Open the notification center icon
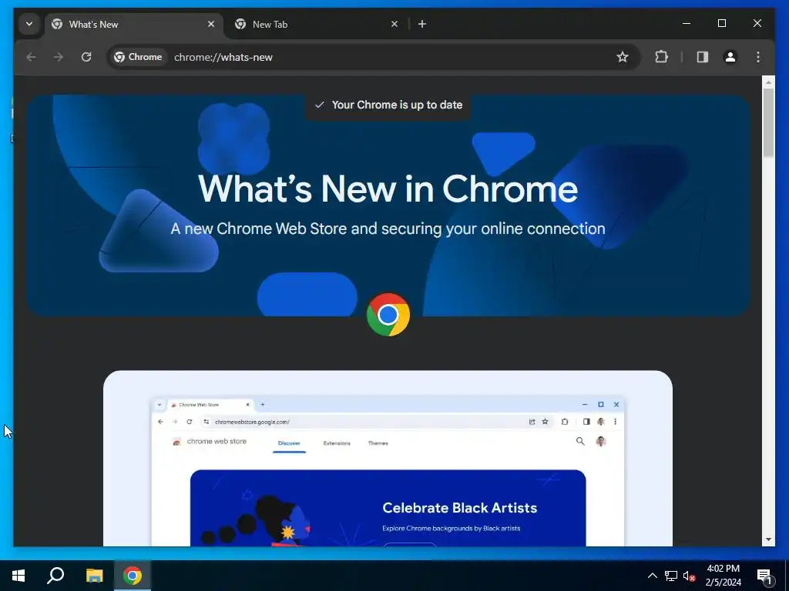The image size is (789, 591). [765, 576]
